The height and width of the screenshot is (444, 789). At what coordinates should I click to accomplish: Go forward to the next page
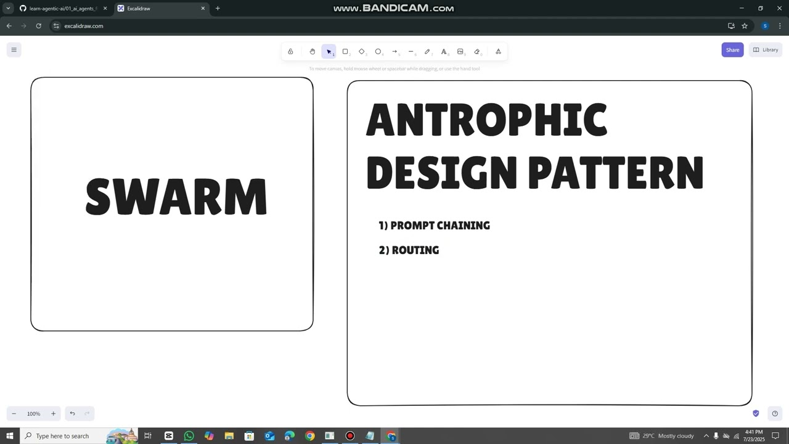pos(23,26)
